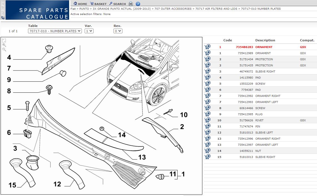Viewport: 317px width, 196px height.
Task: Open 70717 AIR FILTERS AND LIDS breadcrumb
Action: (216, 9)
